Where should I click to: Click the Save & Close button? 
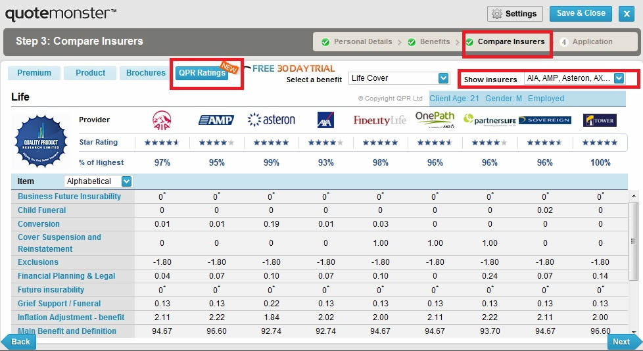point(581,13)
